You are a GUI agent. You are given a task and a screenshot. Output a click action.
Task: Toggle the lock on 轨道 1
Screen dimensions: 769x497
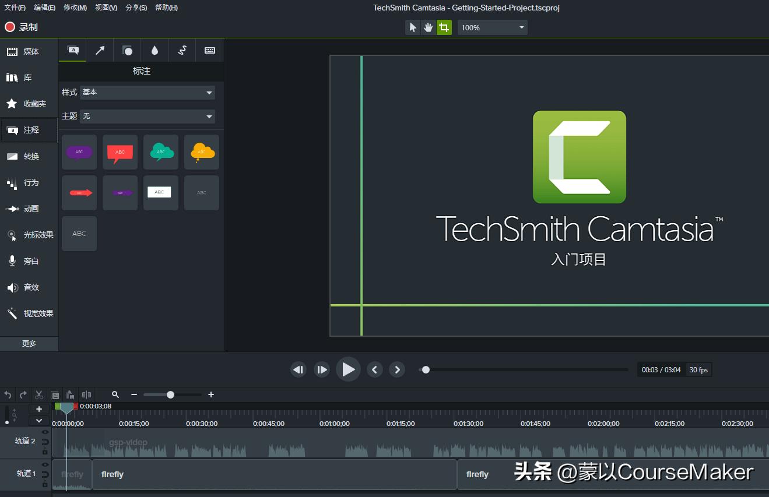45,484
